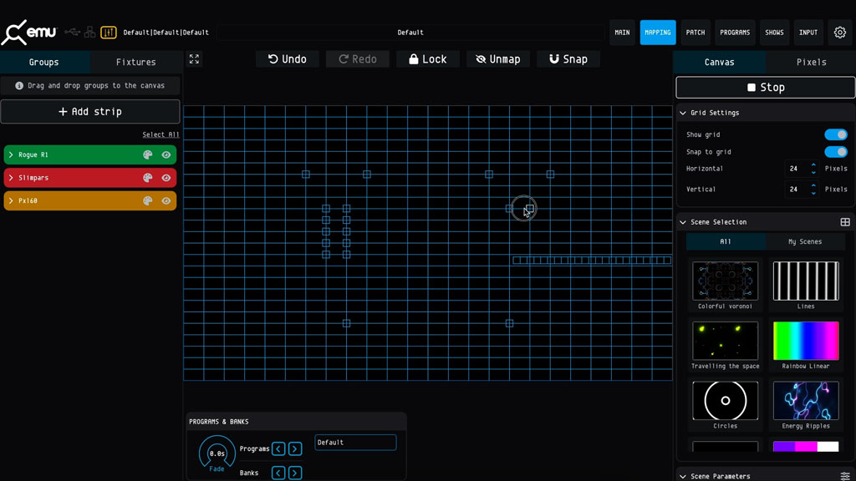Viewport: 856px width, 481px height.
Task: Collapse the Grid Settings section
Action: 683,113
